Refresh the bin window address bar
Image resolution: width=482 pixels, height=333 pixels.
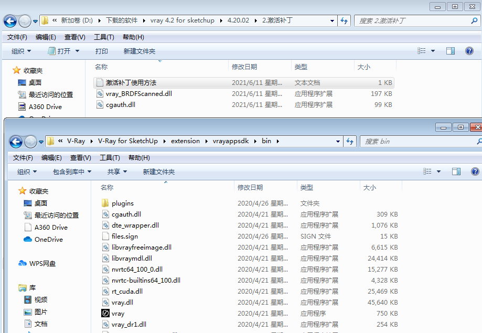350,141
